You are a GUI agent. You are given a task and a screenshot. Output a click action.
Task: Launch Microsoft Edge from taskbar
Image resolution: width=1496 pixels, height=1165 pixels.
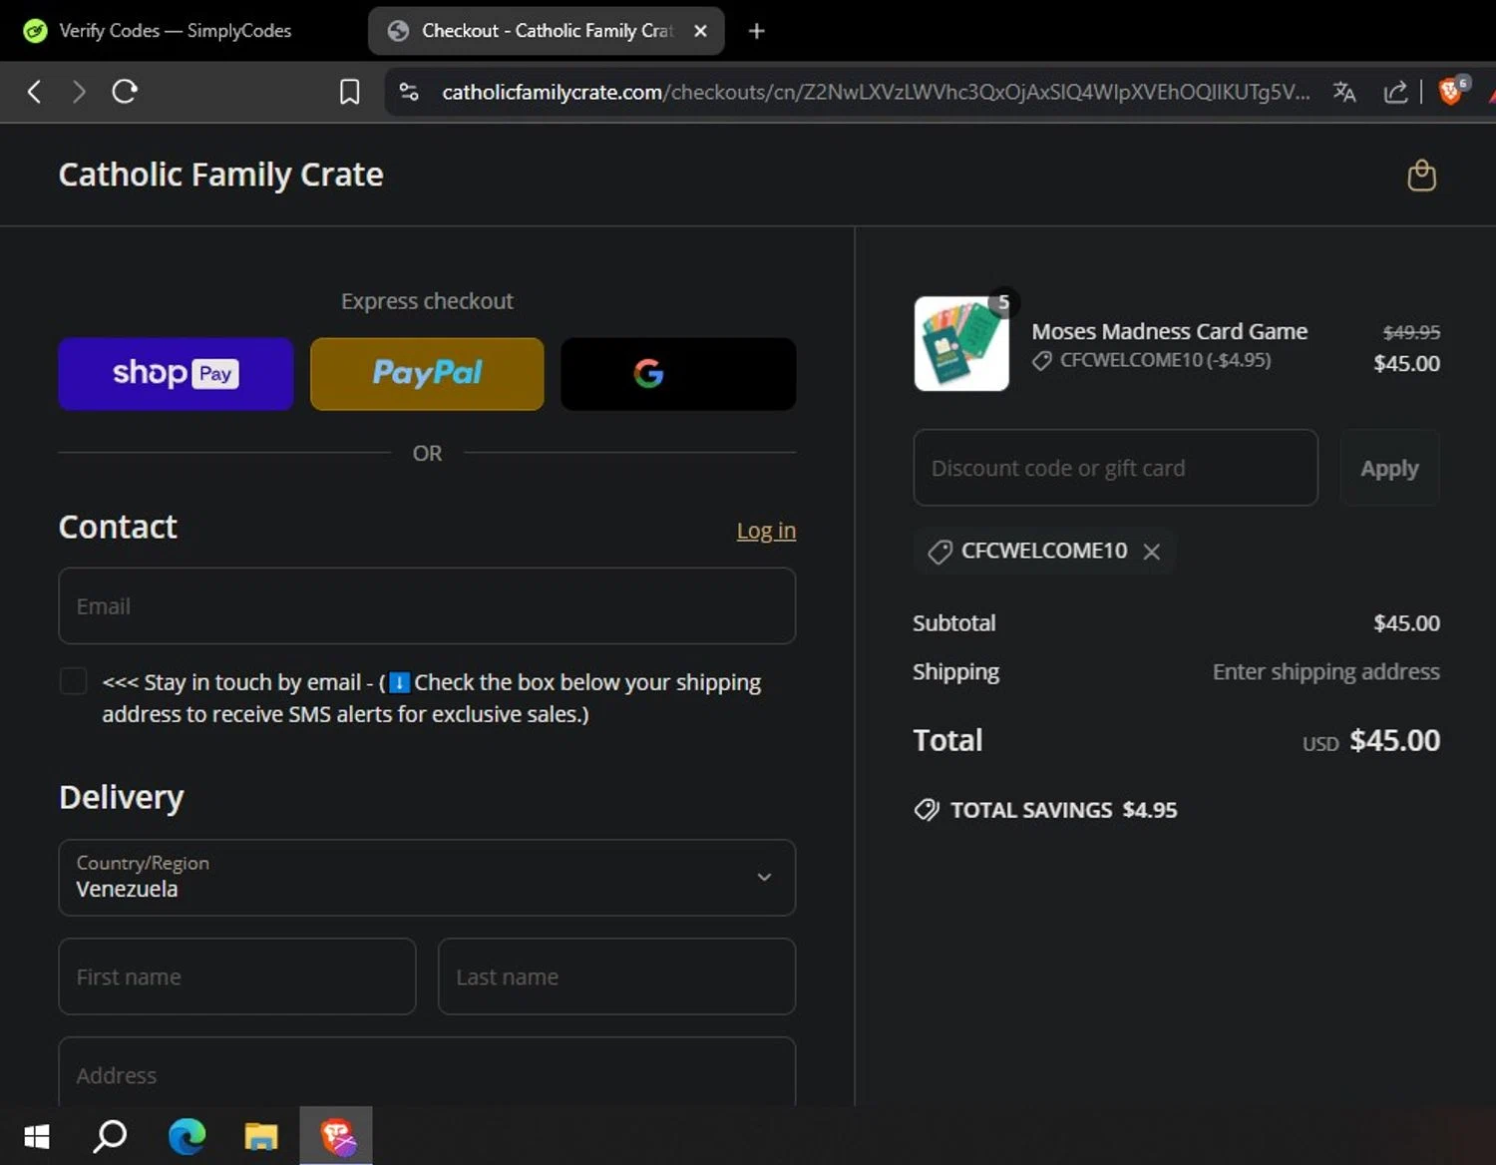click(187, 1136)
